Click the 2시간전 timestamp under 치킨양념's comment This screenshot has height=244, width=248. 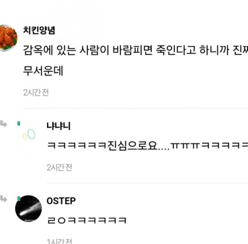(x=36, y=92)
